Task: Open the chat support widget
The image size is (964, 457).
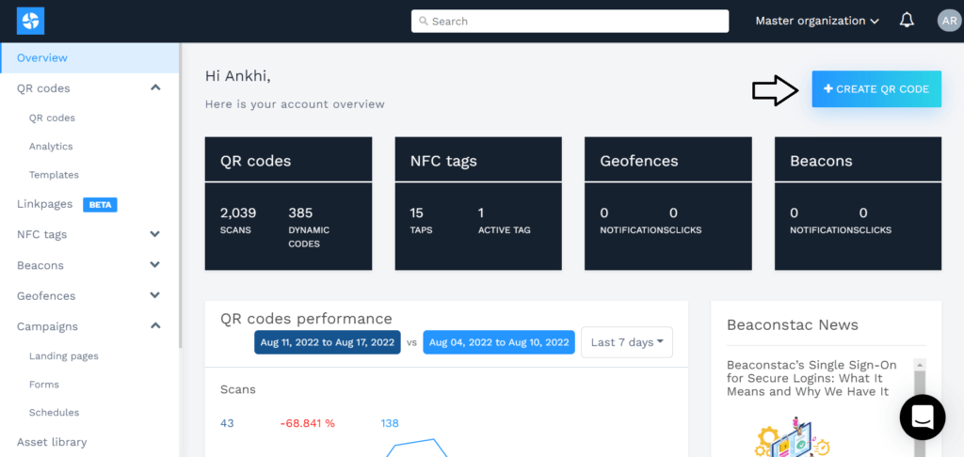Action: pyautogui.click(x=923, y=418)
